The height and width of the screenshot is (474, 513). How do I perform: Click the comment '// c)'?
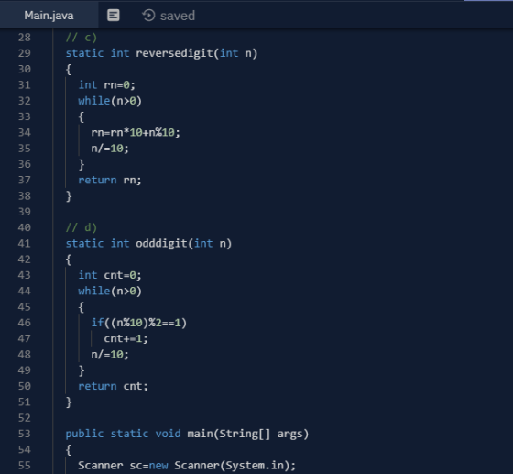coord(82,38)
